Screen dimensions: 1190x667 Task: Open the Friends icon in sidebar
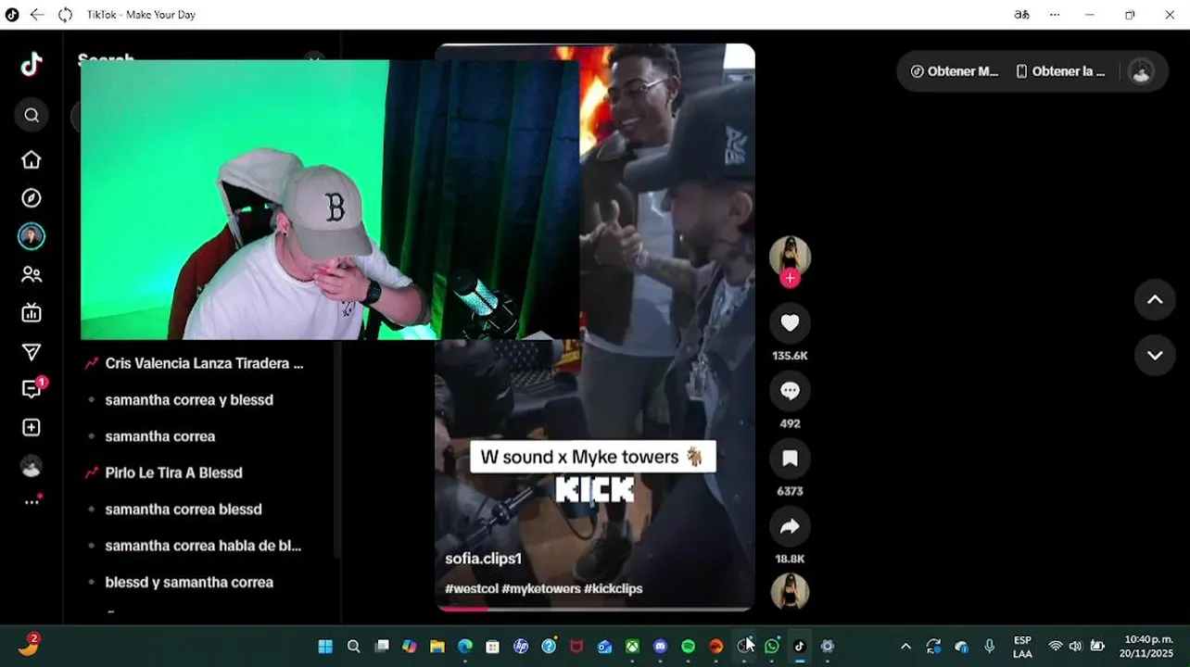pyautogui.click(x=32, y=274)
